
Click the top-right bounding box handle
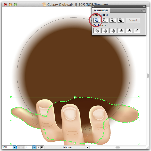point(139,97)
